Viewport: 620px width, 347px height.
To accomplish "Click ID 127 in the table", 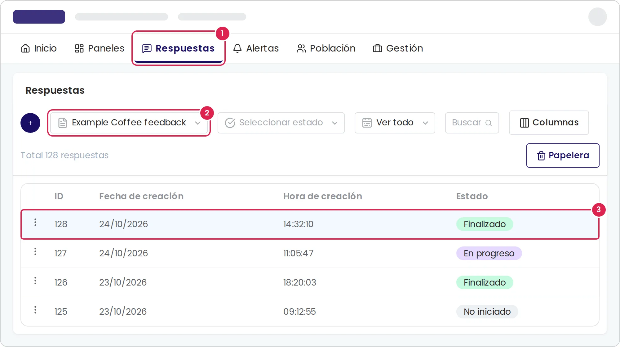I will 61,253.
